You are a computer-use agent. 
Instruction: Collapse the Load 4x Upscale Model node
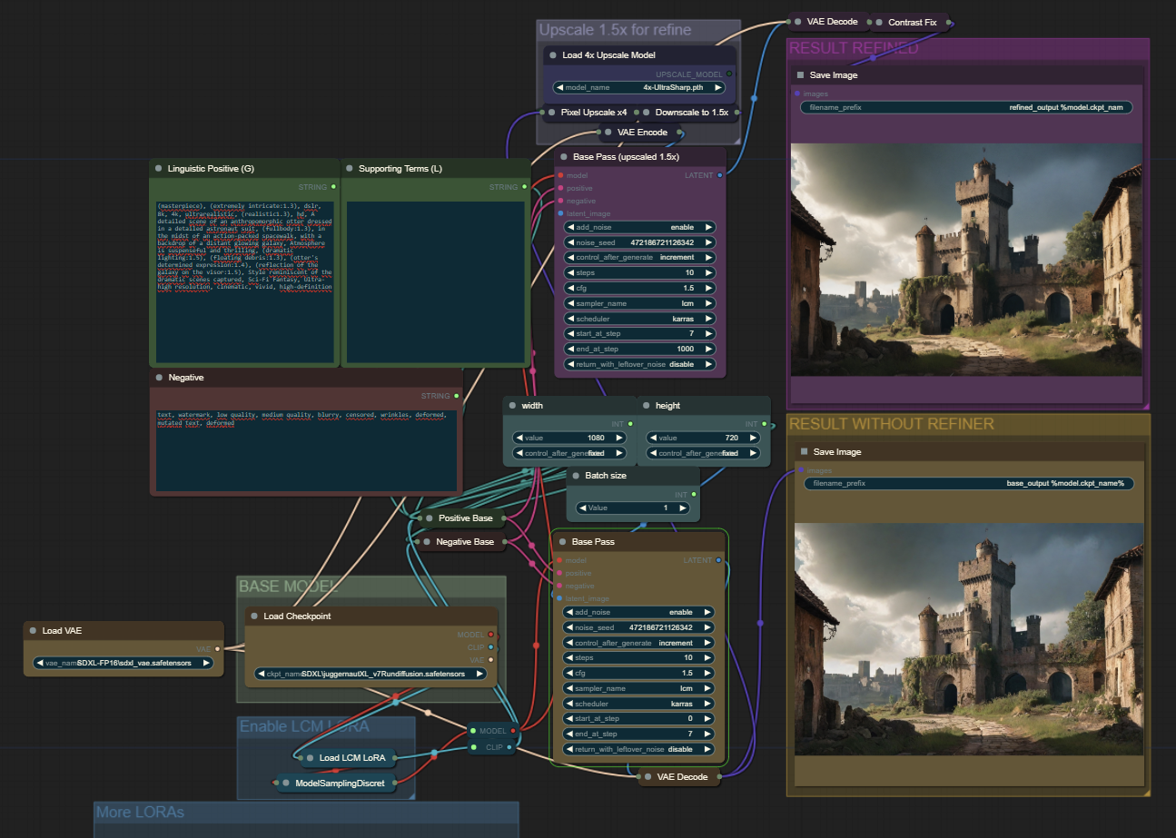[553, 55]
